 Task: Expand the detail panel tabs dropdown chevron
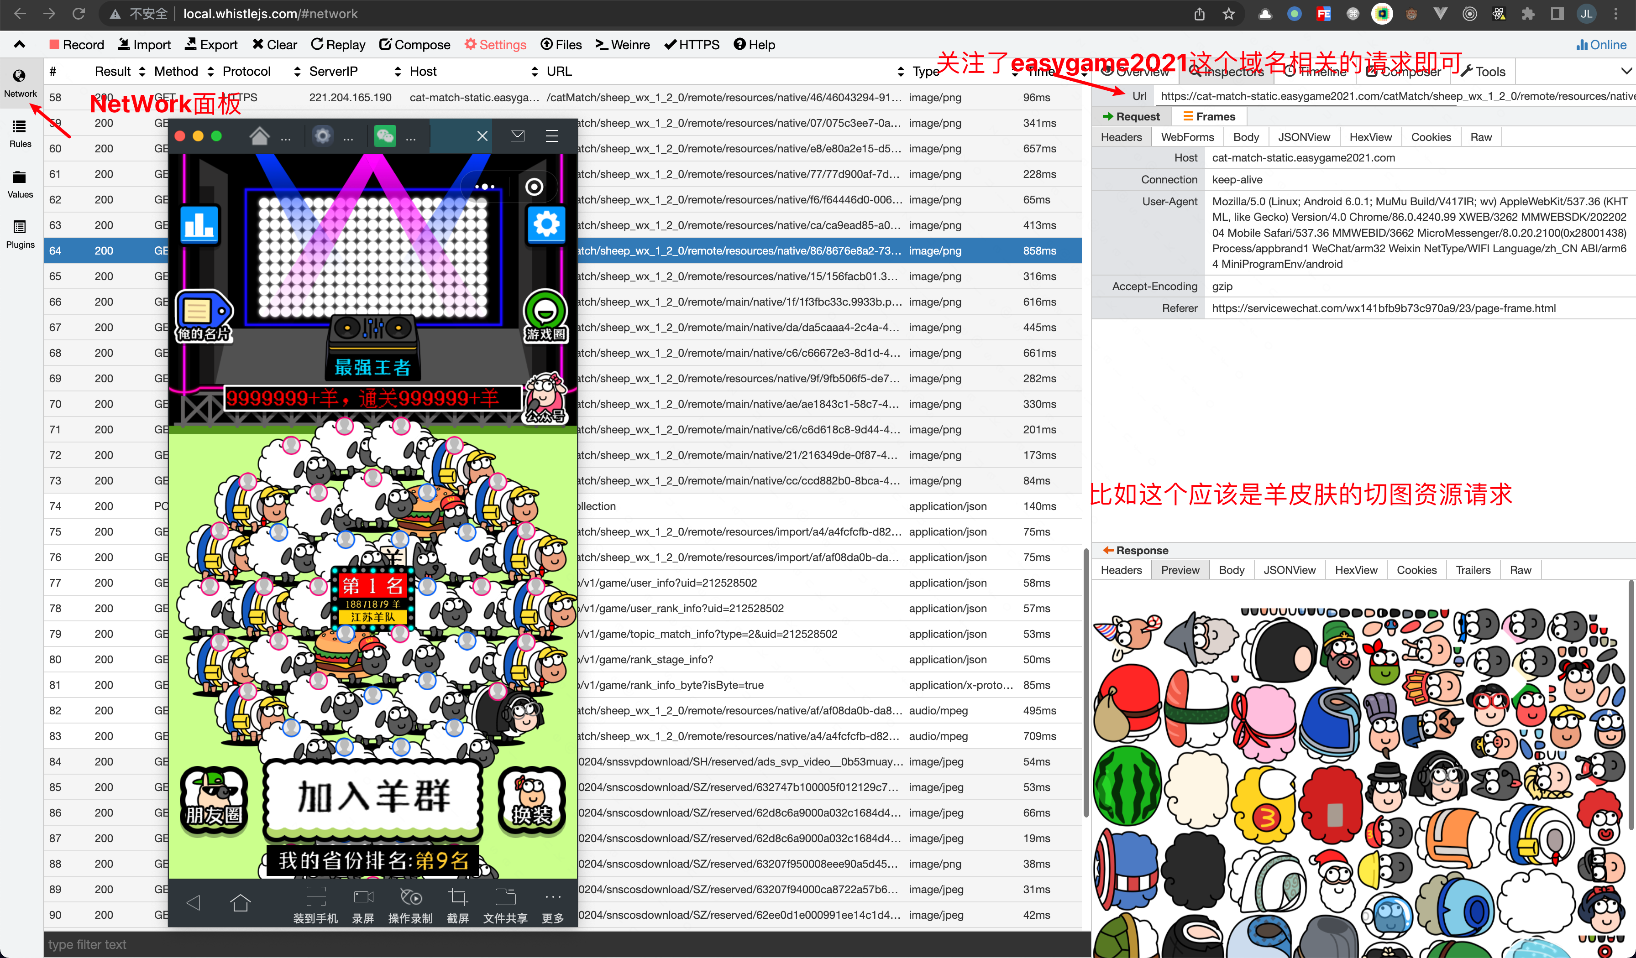tap(1626, 71)
